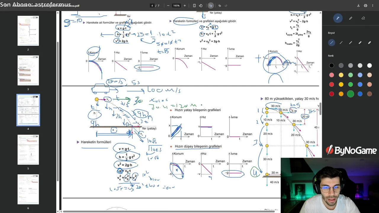
Task: Click the fit to page icon
Action: 194,6
